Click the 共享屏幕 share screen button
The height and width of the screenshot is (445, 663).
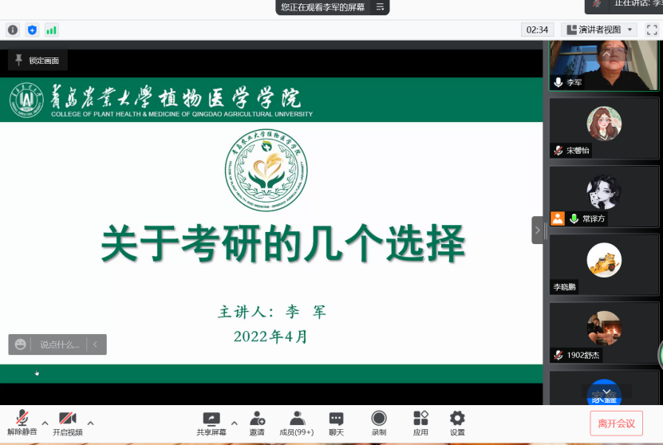pyautogui.click(x=211, y=423)
